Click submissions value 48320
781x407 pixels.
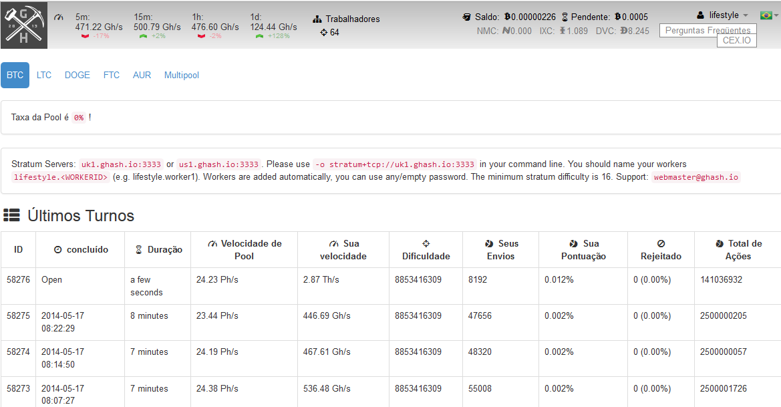tap(480, 352)
